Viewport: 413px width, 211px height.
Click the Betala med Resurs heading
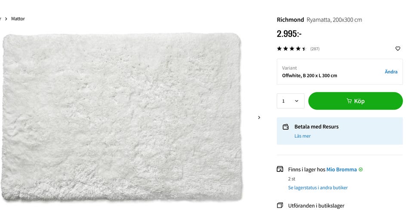(x=316, y=127)
